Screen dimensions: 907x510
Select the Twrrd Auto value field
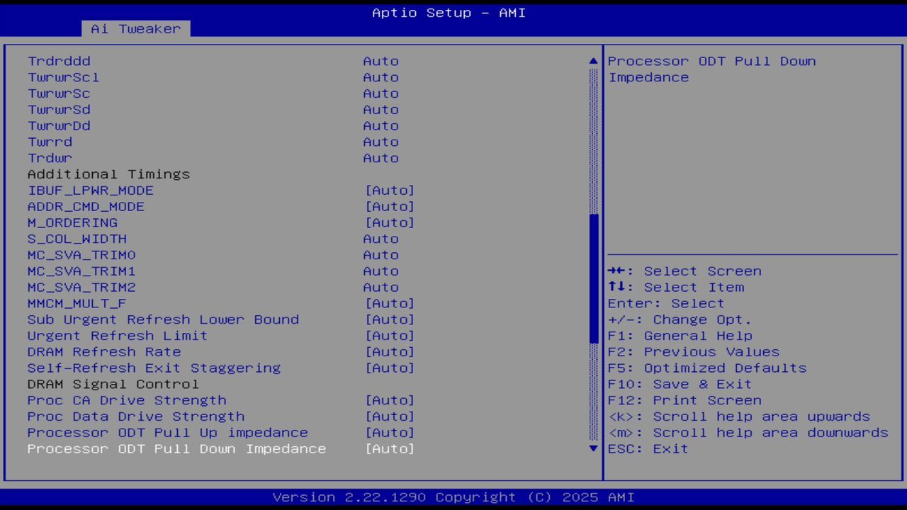381,142
